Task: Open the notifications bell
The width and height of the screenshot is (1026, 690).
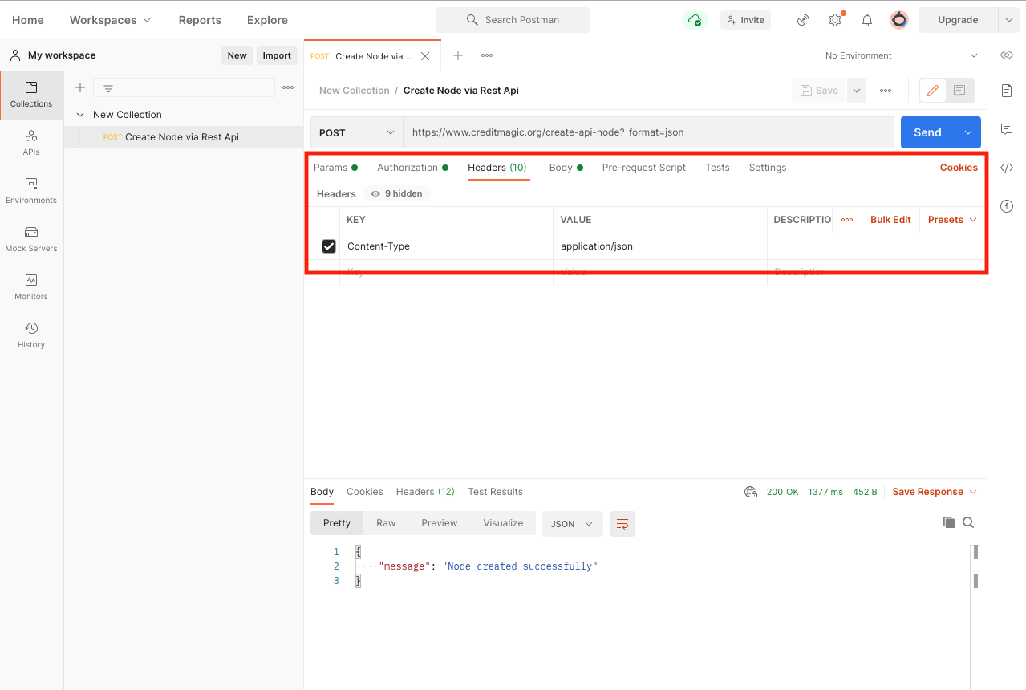Action: 866,19
